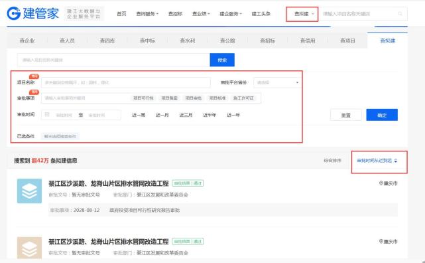Choose the 近三月 time range

tap(186, 115)
